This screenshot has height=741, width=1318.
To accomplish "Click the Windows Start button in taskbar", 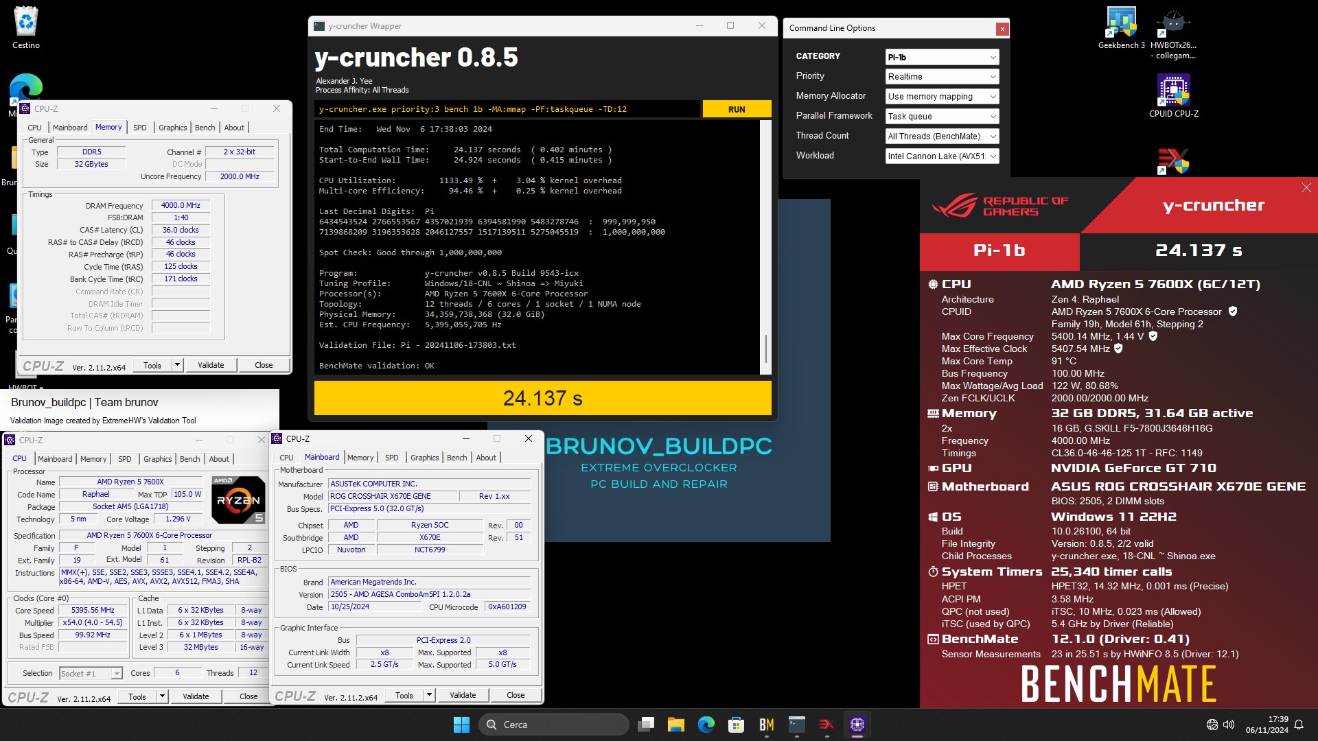I will 461,725.
